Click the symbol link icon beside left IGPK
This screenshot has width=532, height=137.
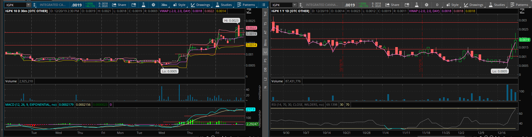pyautogui.click(x=34, y=5)
